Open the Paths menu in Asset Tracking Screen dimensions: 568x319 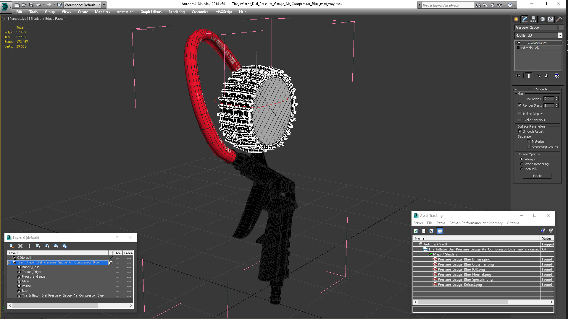[x=440, y=223]
